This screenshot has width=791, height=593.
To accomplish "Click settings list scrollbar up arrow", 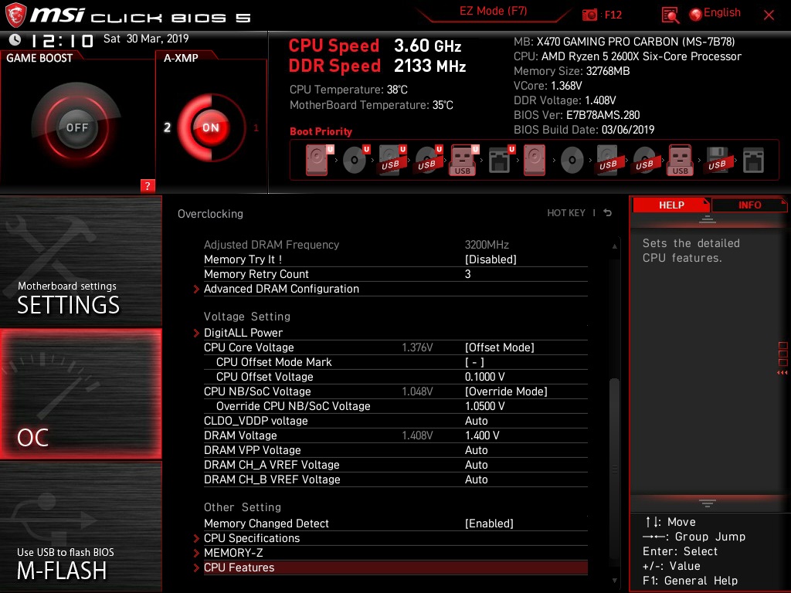I will [x=614, y=246].
